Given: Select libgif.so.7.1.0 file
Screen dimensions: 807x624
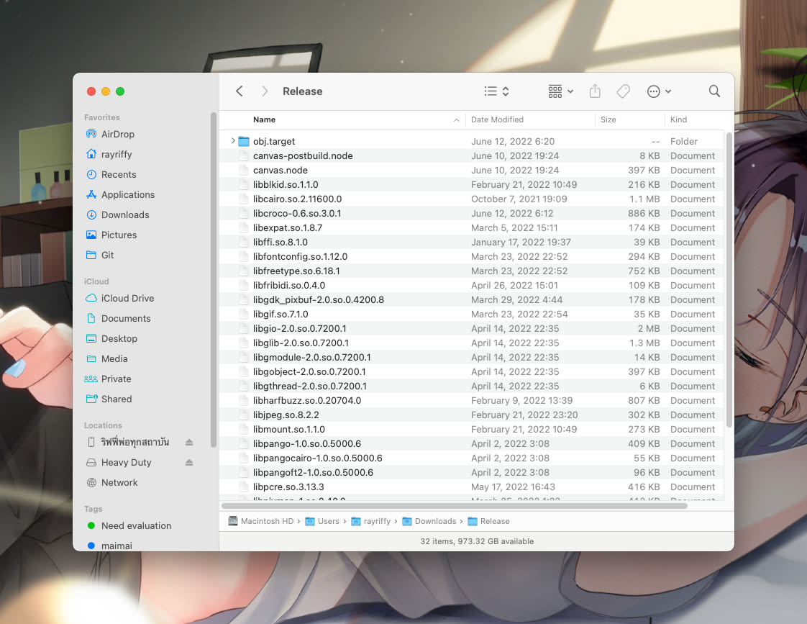Looking at the screenshot, I should 471,314.
